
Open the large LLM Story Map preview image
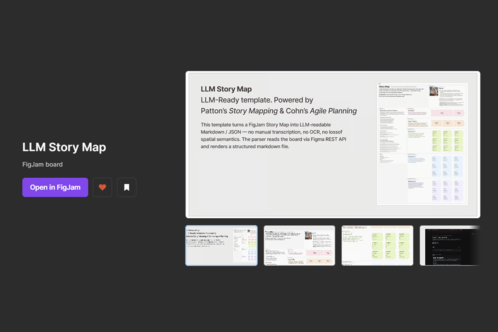point(333,144)
